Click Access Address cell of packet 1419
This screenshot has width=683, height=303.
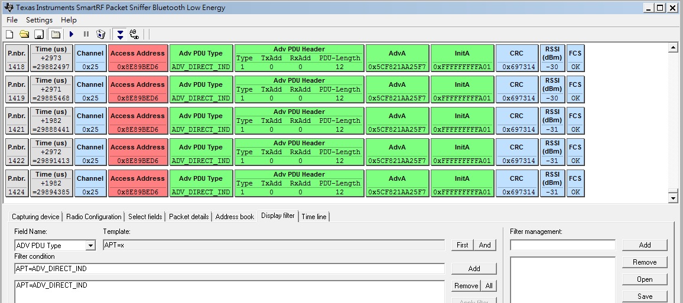138,90
